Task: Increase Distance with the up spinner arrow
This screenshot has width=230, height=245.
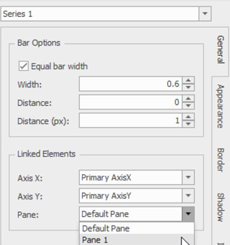Action: [x=189, y=99]
